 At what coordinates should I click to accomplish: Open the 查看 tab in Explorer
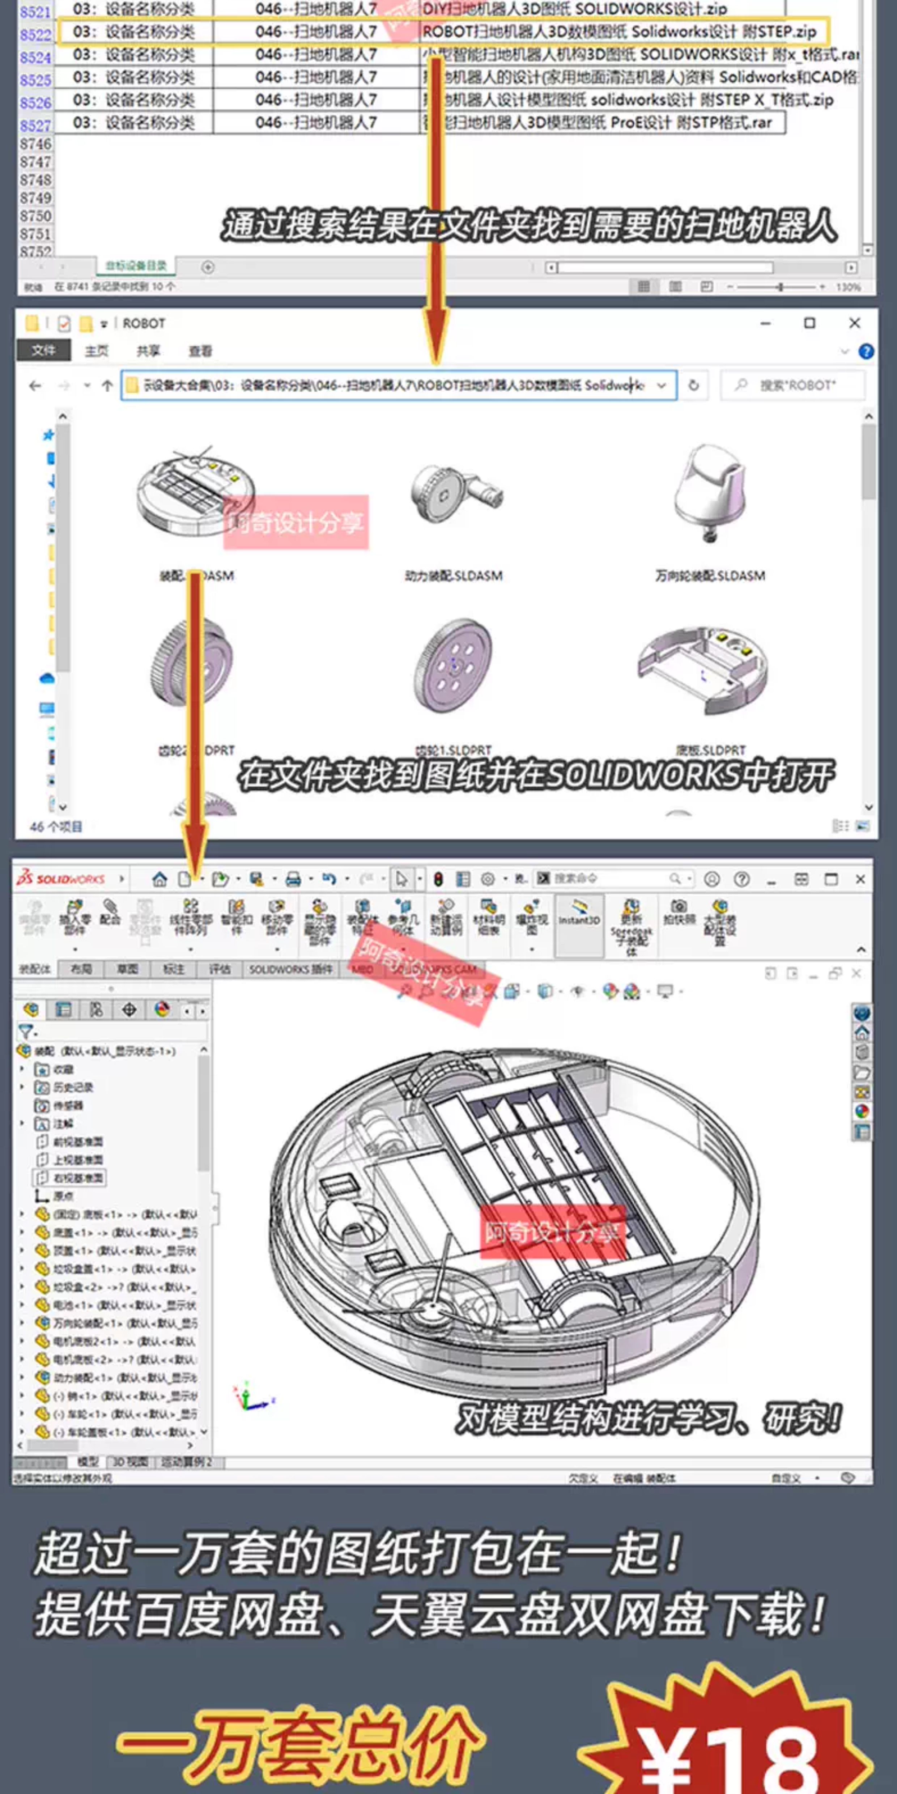pos(200,351)
